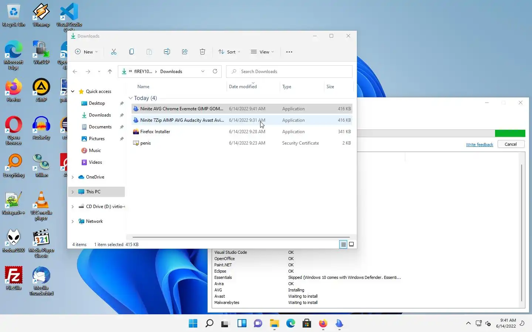Screen dimensions: 532x332
Task: Click the Ninite list vertical scrollbar
Action: pos(521,232)
